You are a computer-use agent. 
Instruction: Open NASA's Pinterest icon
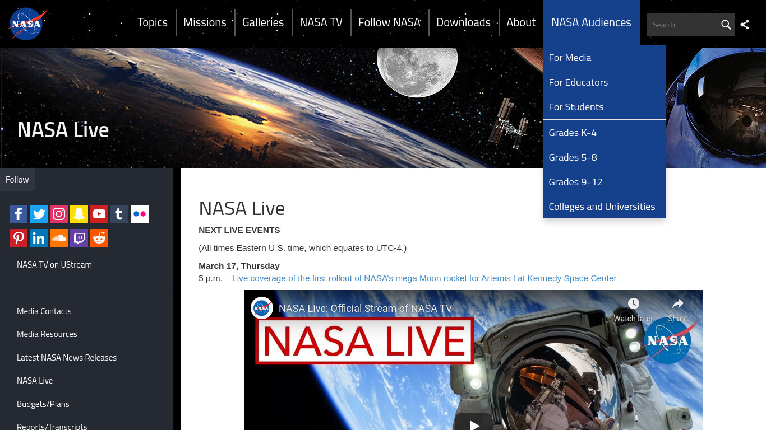click(x=19, y=238)
